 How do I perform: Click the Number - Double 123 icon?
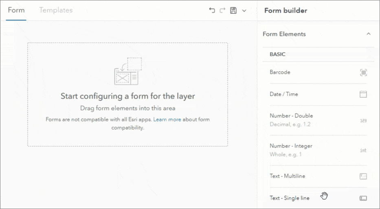(x=363, y=121)
